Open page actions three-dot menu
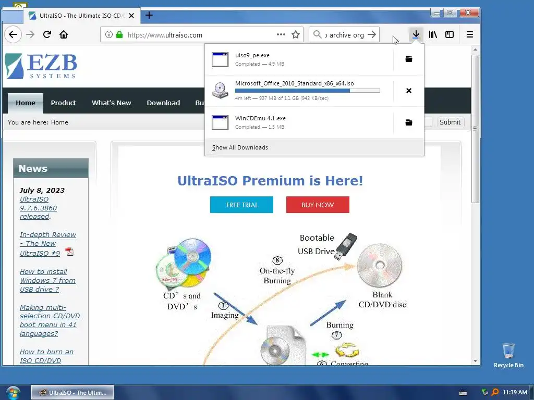This screenshot has width=534, height=400. click(x=281, y=34)
